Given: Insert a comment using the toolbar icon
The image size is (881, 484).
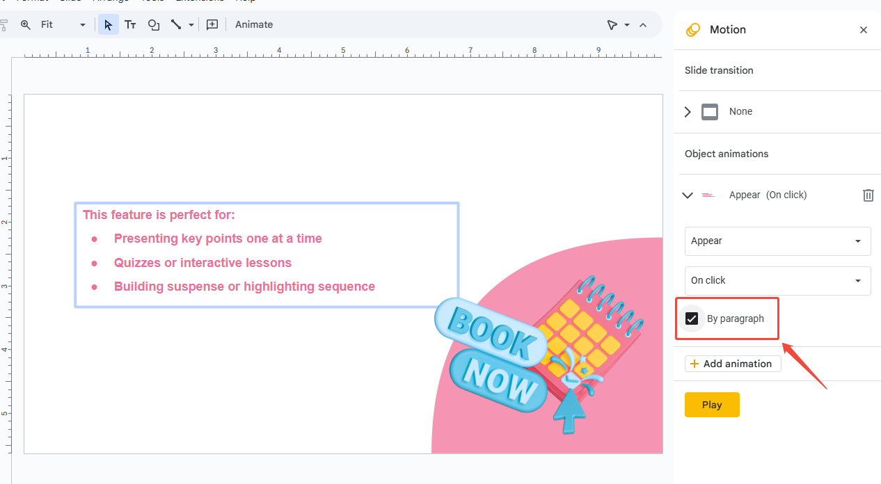Looking at the screenshot, I should 212,24.
